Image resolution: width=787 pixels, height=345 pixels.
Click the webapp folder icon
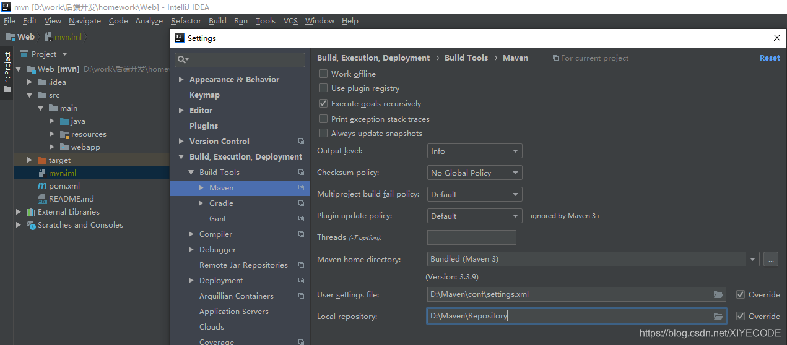(64, 147)
